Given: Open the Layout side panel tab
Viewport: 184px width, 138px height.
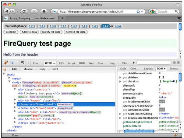Looking at the screenshot, I should [148, 68].
